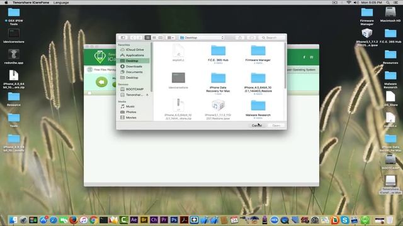Select Malware Research folder in dialog
This screenshot has width=403, height=226.
click(258, 109)
